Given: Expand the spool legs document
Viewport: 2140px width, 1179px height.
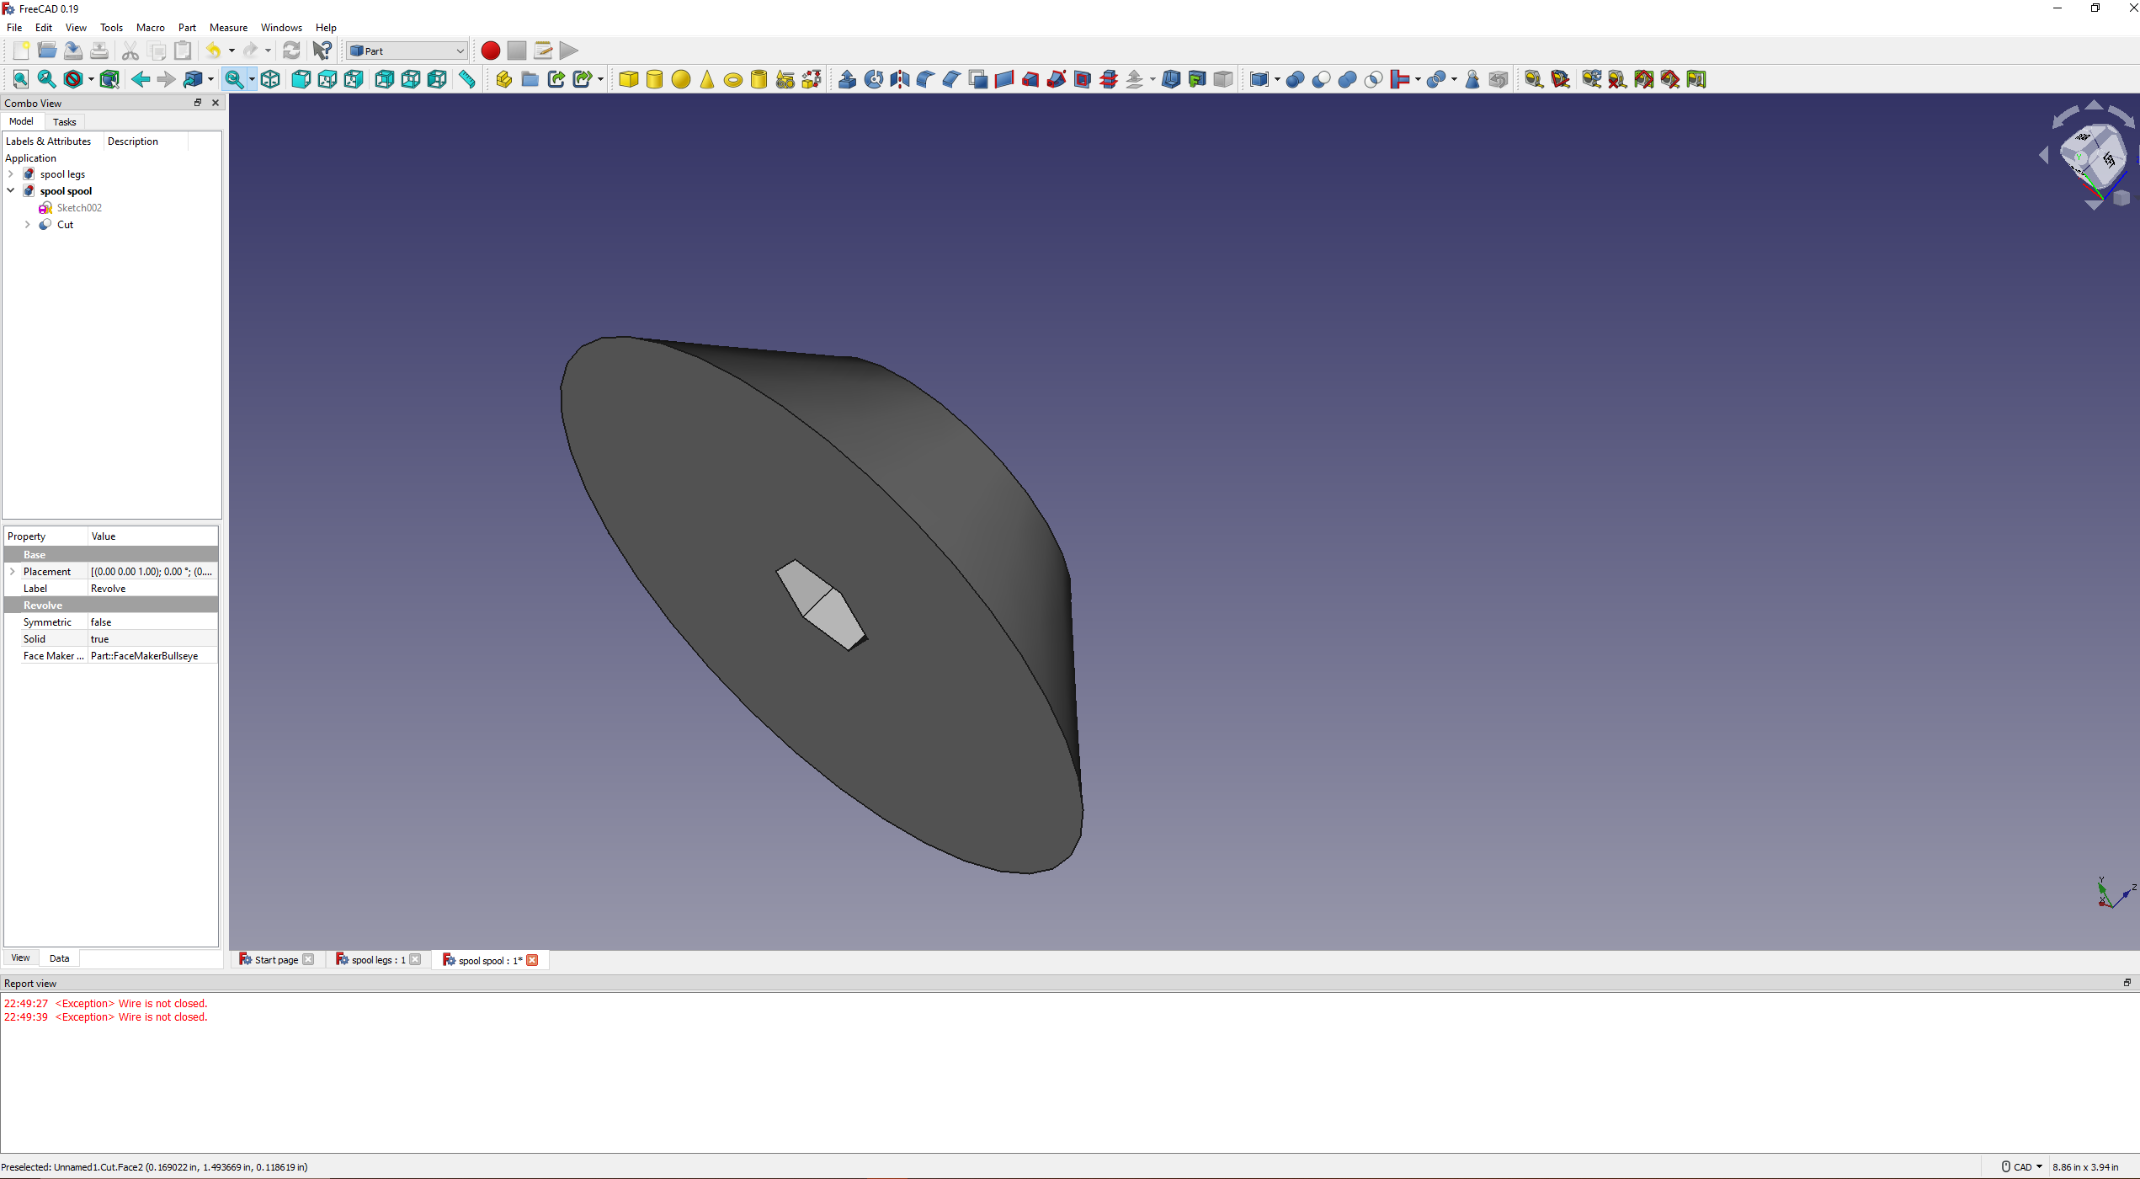Looking at the screenshot, I should point(10,174).
